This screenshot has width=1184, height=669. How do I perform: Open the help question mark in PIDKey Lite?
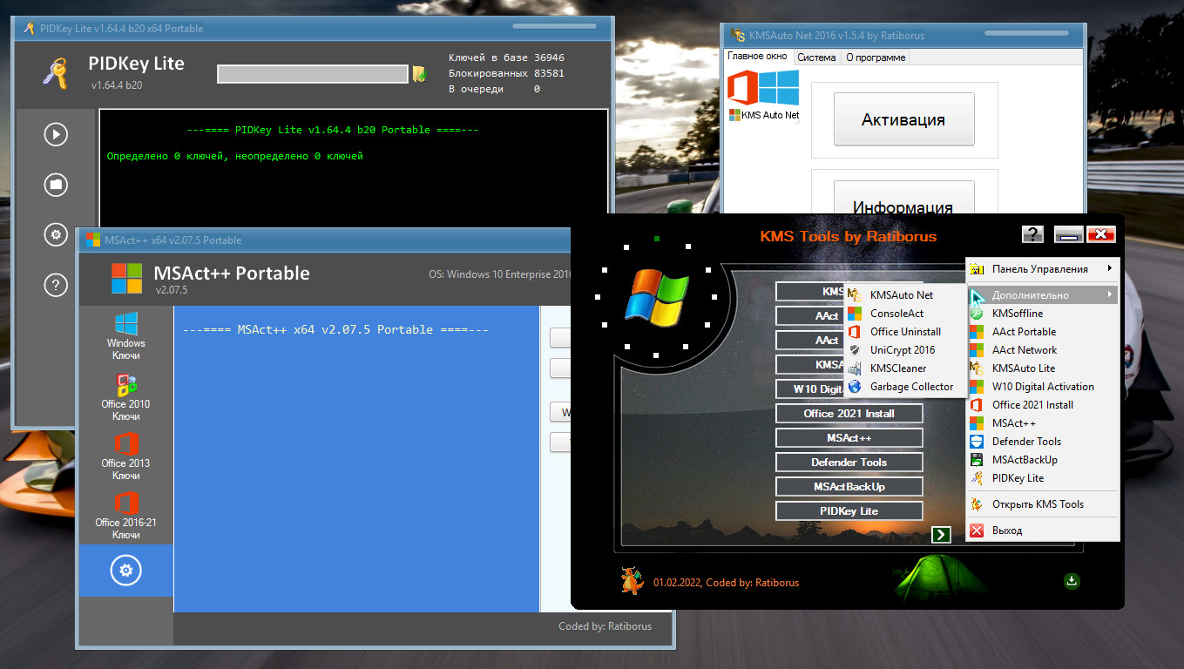point(56,284)
